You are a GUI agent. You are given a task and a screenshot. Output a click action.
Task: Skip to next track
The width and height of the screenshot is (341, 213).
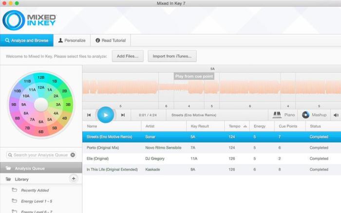pos(123,115)
